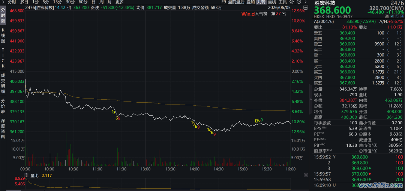The width and height of the screenshot is (405, 191).
Task: Select the 5分 period
Action: click(45, 2)
